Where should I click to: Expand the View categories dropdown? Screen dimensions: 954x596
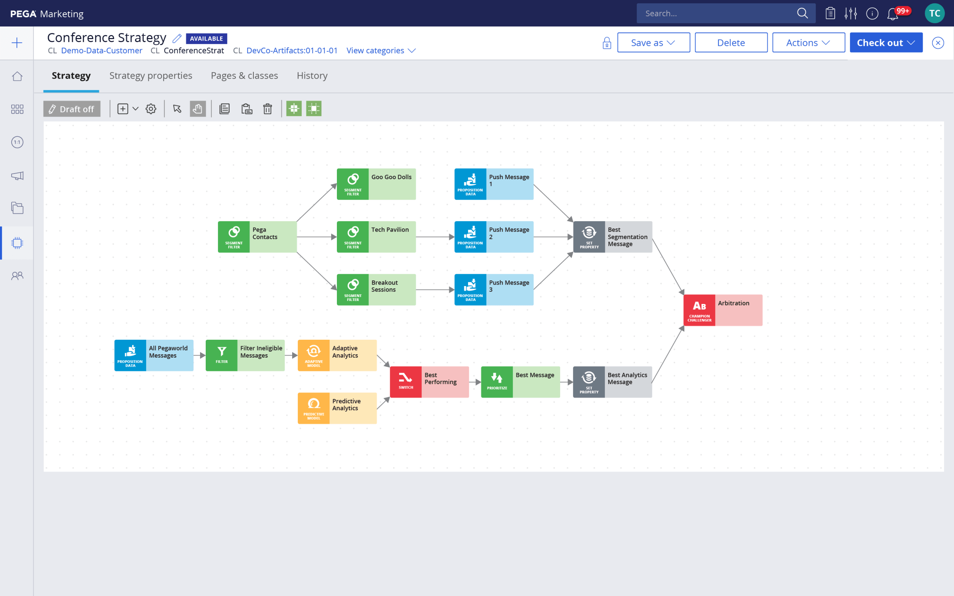pos(381,50)
